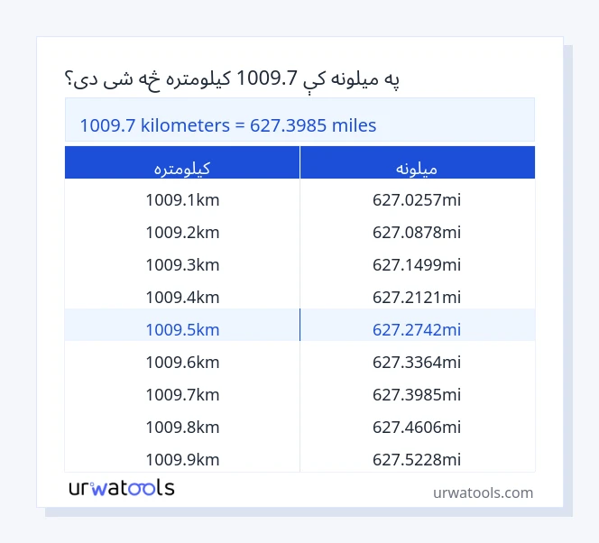Click the 627.4606mi value
The height and width of the screenshot is (543, 599).
coord(417,427)
